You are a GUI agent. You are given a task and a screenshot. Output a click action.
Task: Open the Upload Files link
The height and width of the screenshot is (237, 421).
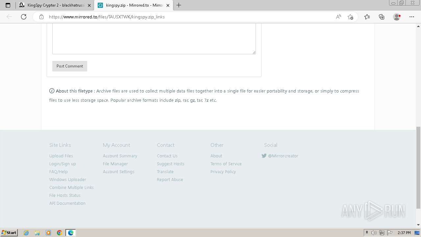(x=61, y=156)
